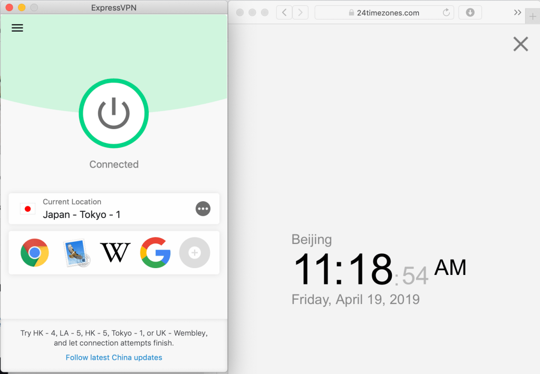Click the Japan flag icon

(27, 209)
